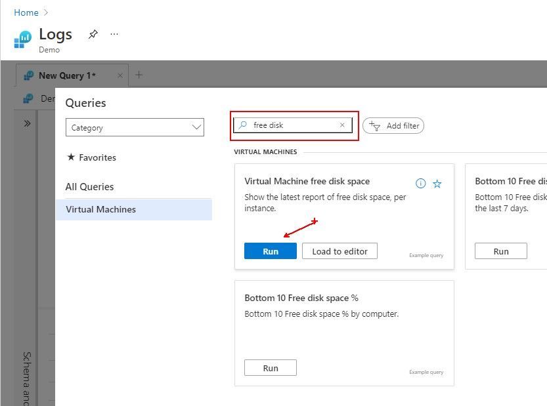Close the New Query 1 tab
The height and width of the screenshot is (406, 547).
(x=120, y=75)
